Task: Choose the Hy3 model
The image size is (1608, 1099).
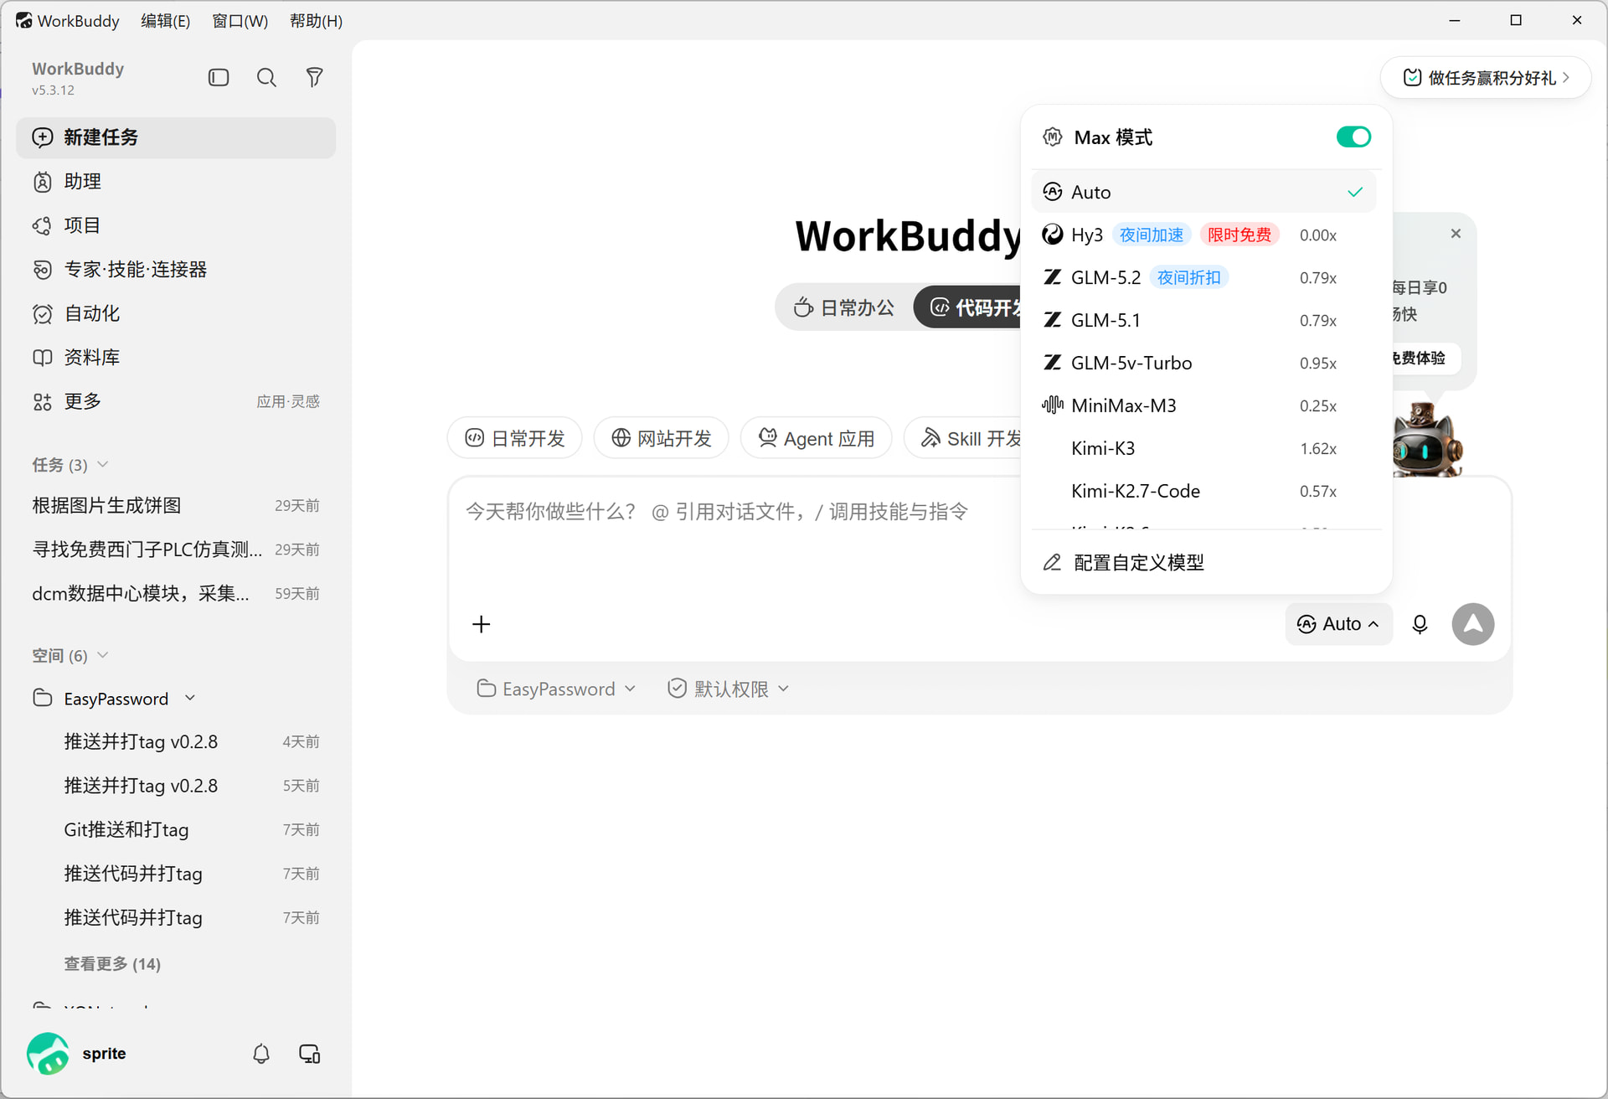Action: 1203,235
